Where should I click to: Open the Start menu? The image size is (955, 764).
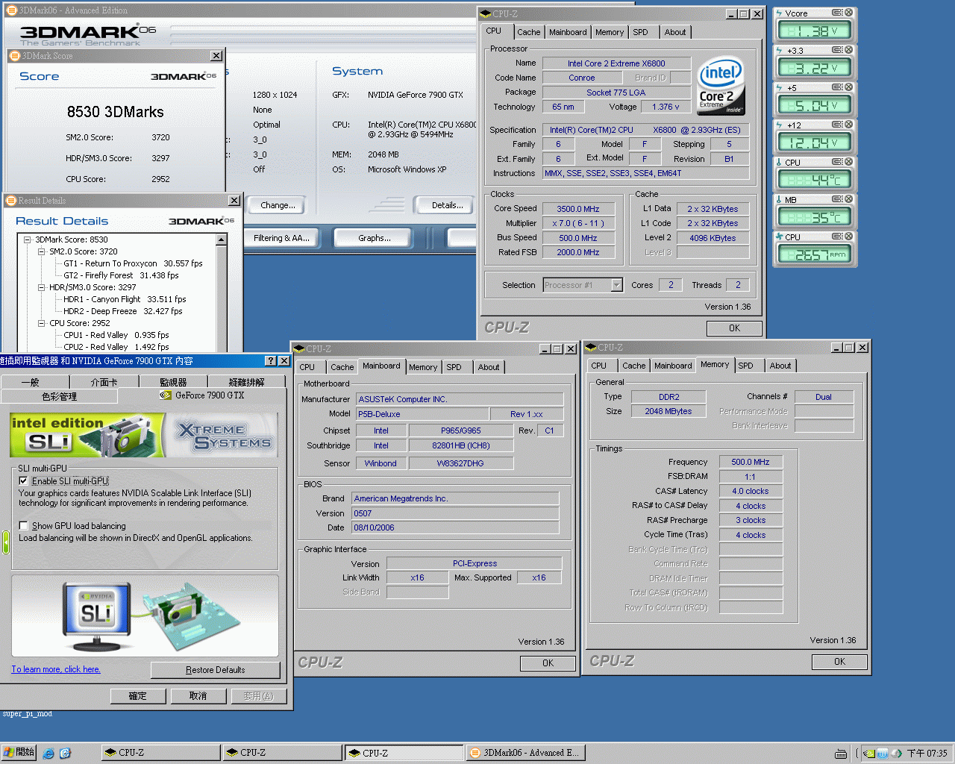pos(19,752)
